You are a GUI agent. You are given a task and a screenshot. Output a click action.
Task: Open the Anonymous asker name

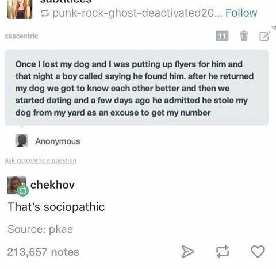tap(57, 141)
